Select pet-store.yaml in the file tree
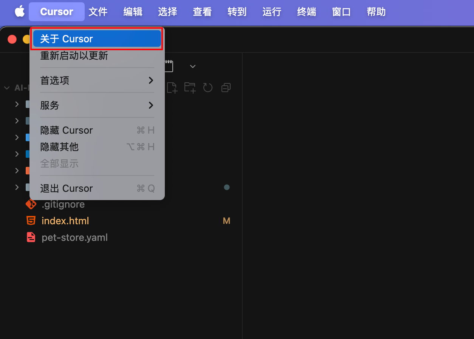Screen dimensions: 474x339 74,237
